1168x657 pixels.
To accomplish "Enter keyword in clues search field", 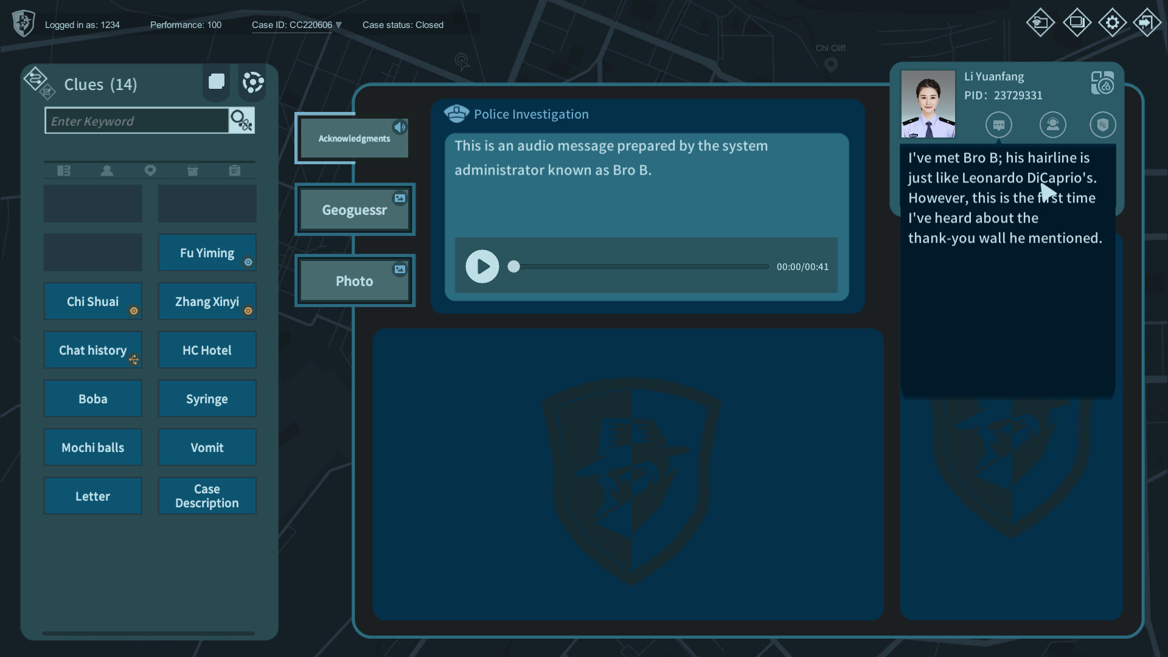I will coord(137,120).
